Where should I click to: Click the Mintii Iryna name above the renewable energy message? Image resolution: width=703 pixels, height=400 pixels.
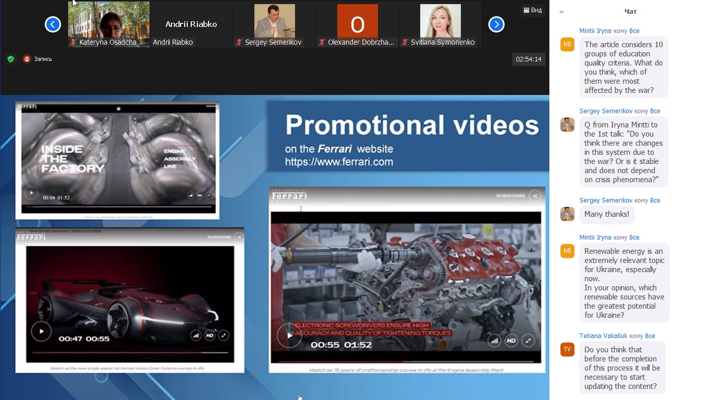click(x=595, y=238)
